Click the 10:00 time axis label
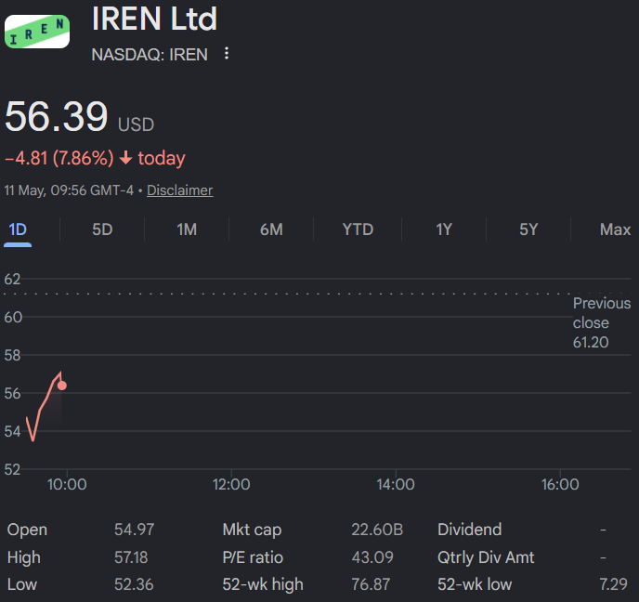 (x=67, y=485)
